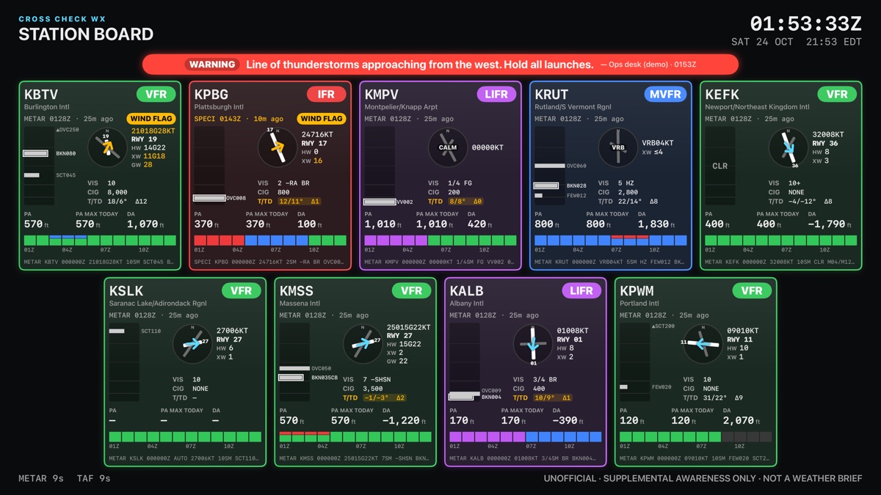Click the DA value -1,790 ft on KEFK
Image resolution: width=881 pixels, height=495 pixels.
coord(829,224)
